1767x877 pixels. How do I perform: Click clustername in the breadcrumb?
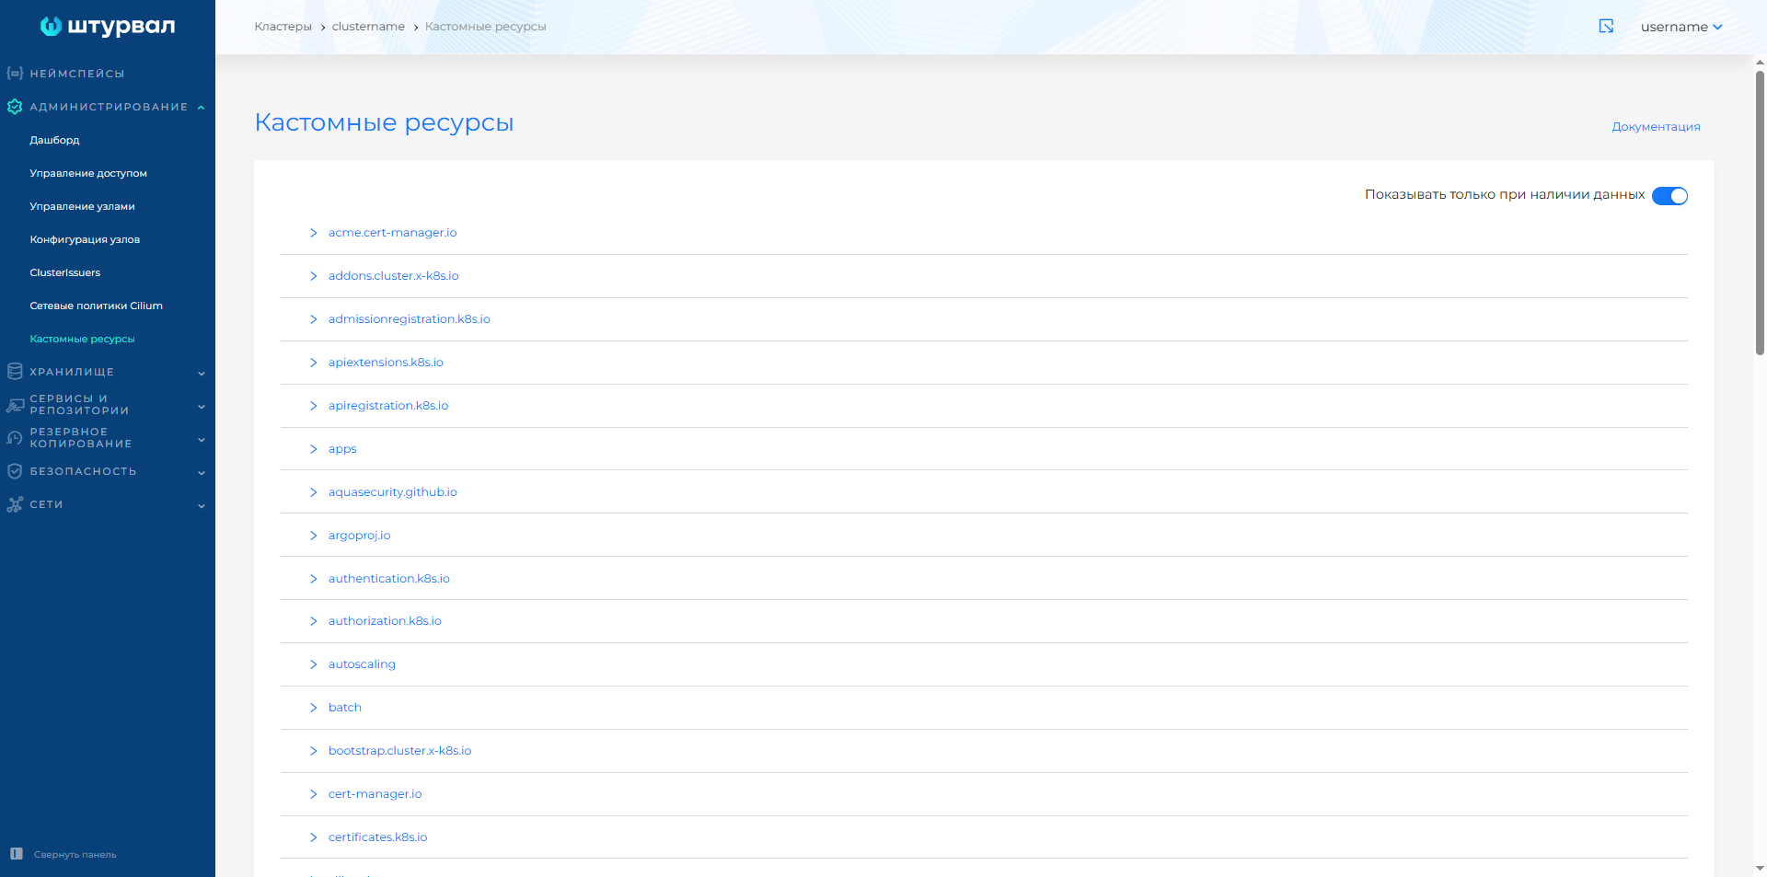[x=368, y=27]
